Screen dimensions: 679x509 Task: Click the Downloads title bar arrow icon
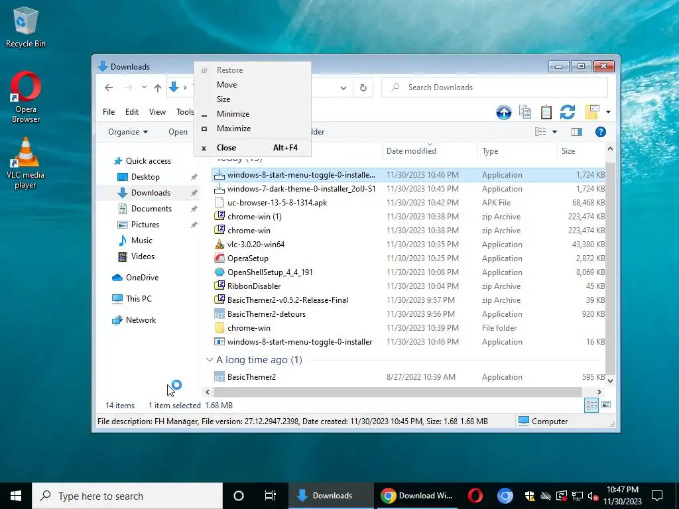pos(103,66)
